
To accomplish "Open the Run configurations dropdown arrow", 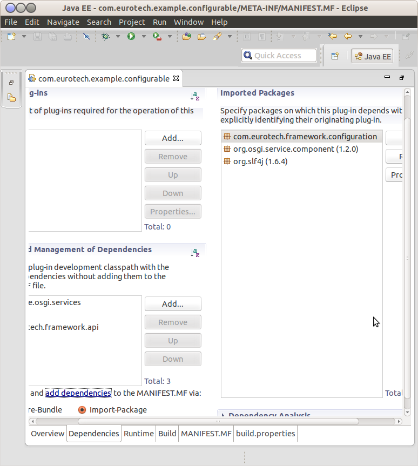I will point(144,37).
